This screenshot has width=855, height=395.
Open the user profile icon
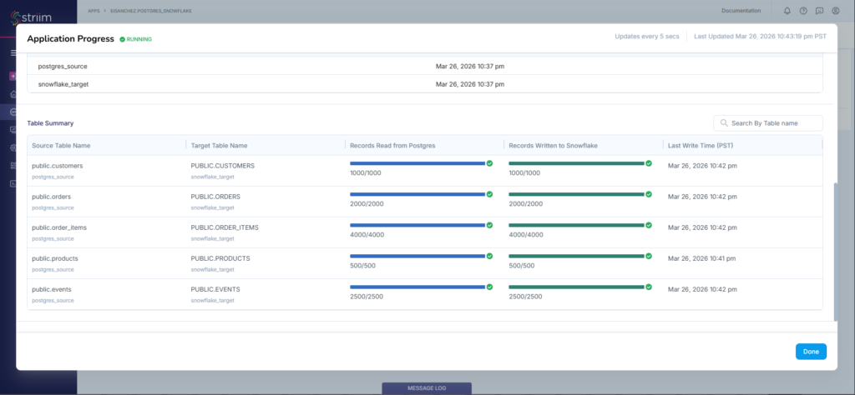(x=835, y=10)
